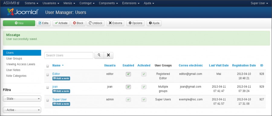Viewport: 272px width, 116px height.
Task: Click the Unblock toolbar button
Action: (96, 23)
